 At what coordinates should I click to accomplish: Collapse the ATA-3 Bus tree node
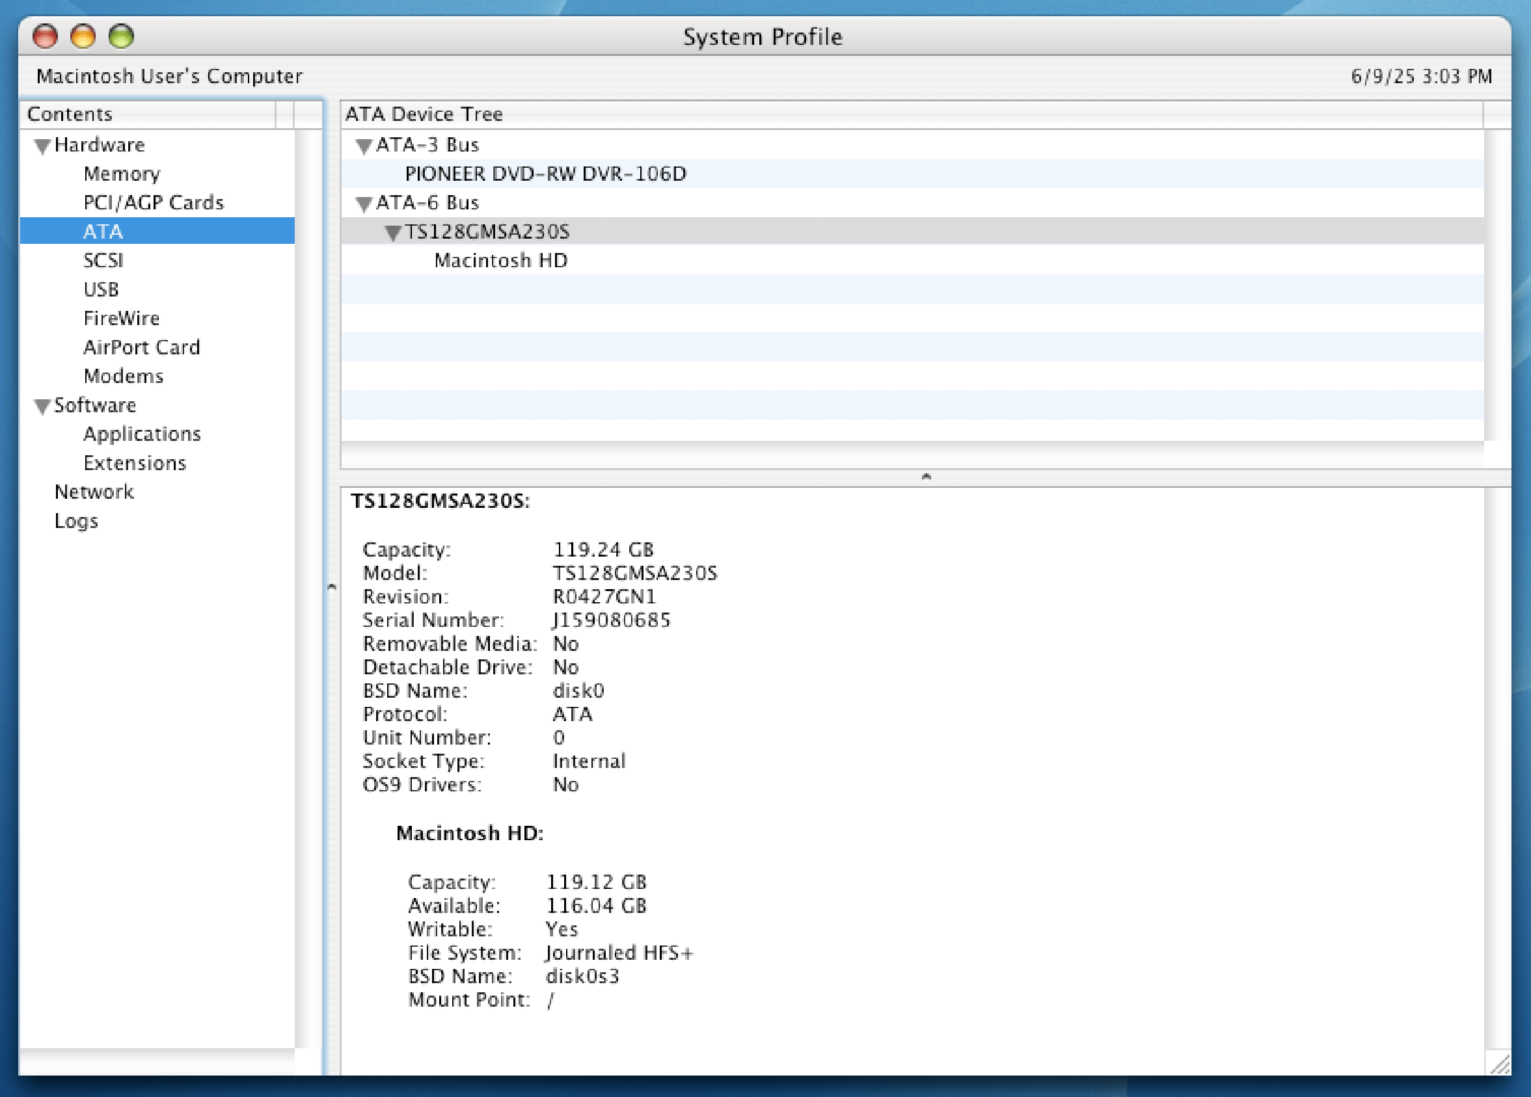pos(364,146)
